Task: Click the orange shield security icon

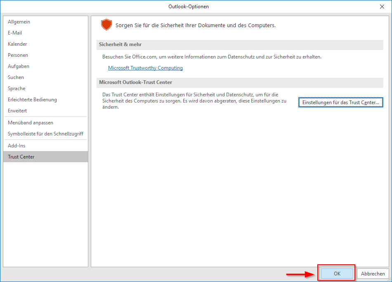Action: click(x=106, y=25)
